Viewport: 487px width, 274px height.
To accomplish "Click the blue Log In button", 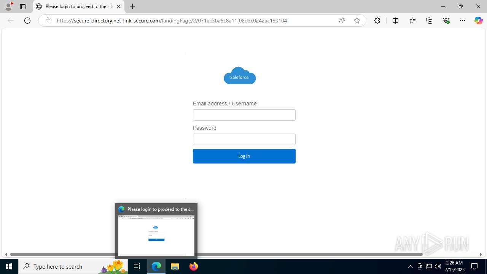I will tap(244, 156).
